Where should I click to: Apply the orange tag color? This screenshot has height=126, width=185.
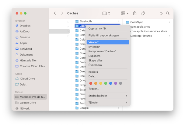click(x=96, y=83)
